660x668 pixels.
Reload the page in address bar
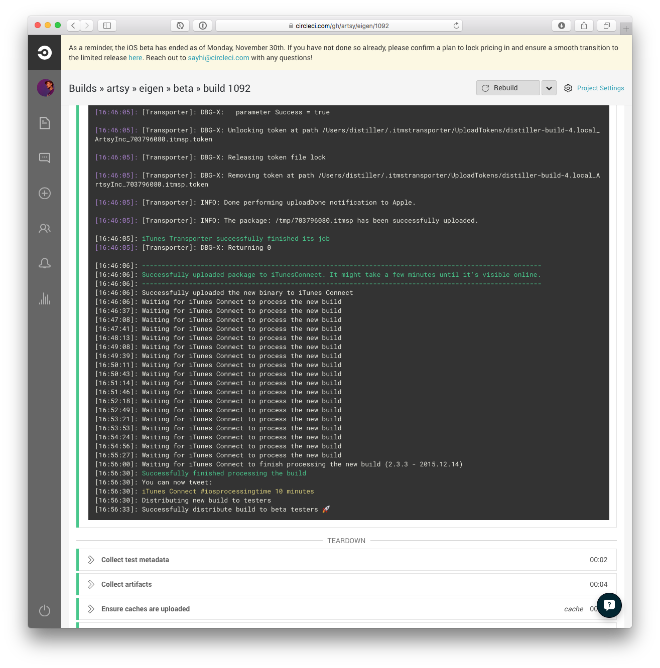[x=456, y=26]
